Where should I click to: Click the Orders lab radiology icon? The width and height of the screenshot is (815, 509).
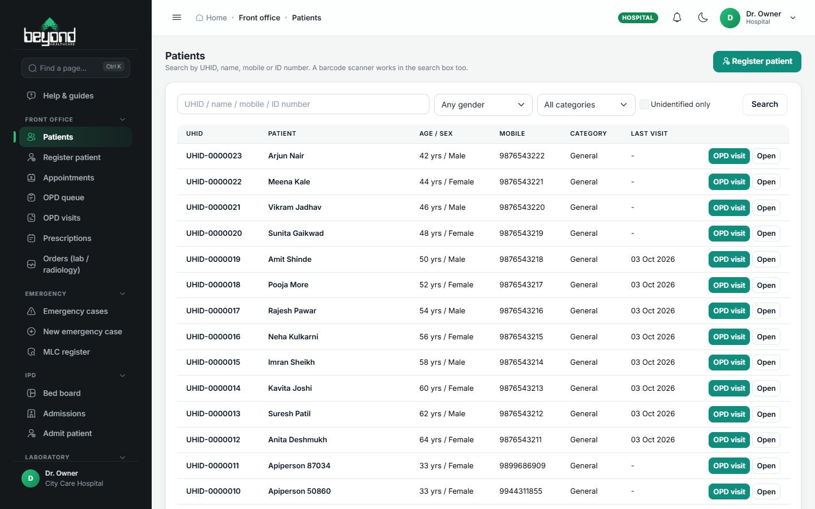32,264
